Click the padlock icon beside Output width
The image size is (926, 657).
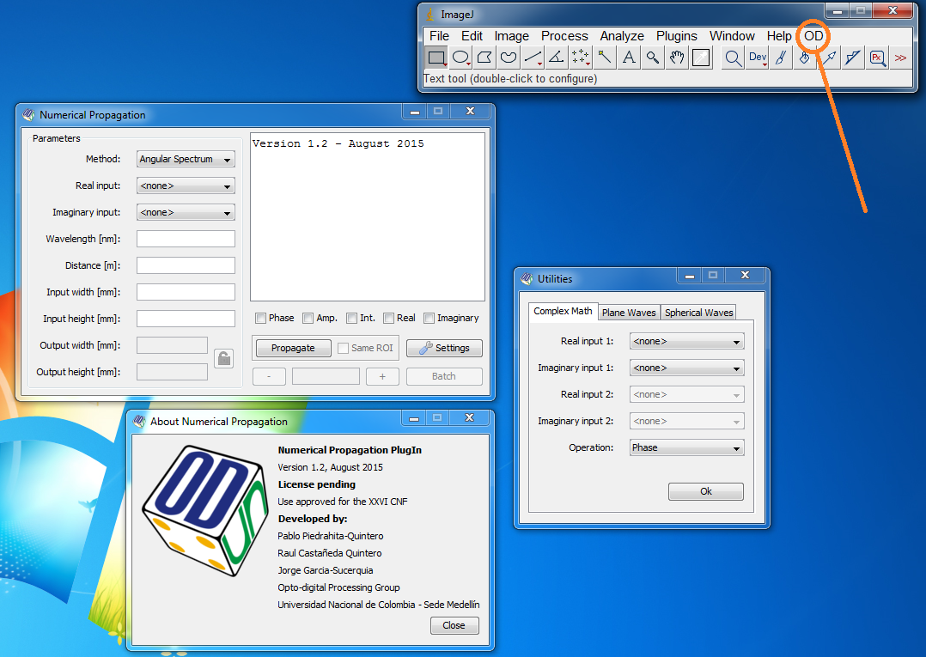click(x=224, y=358)
